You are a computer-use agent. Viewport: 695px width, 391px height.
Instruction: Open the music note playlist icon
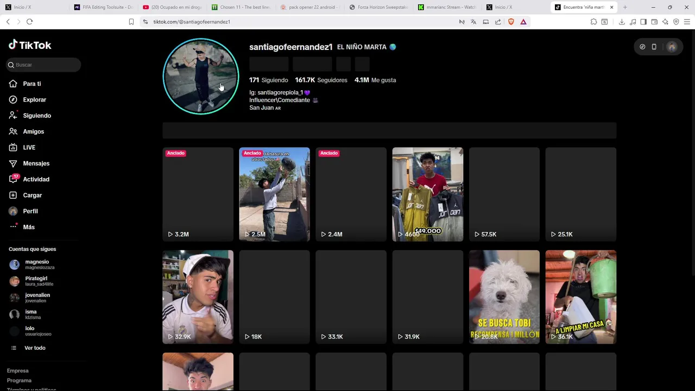tap(633, 22)
